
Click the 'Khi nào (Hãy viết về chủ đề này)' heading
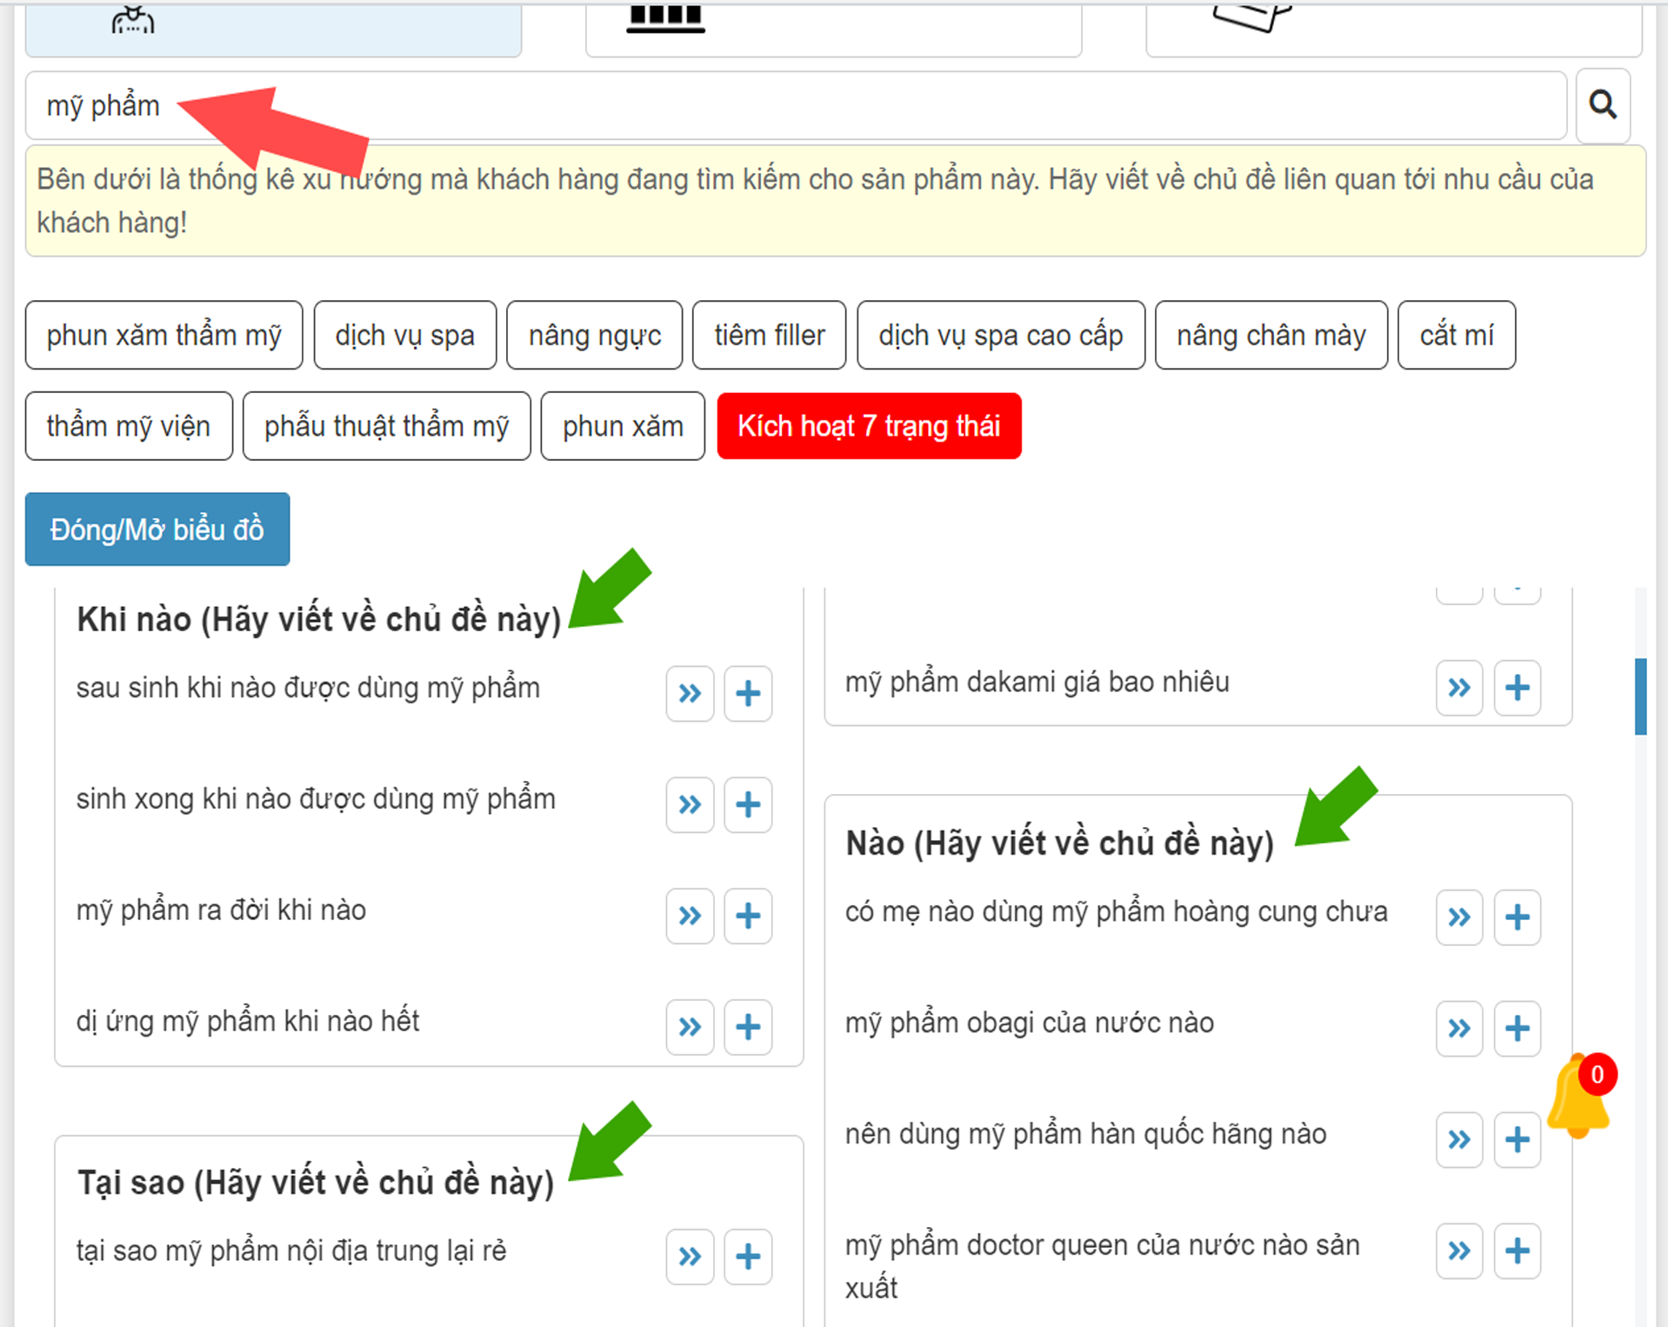pos(319,620)
